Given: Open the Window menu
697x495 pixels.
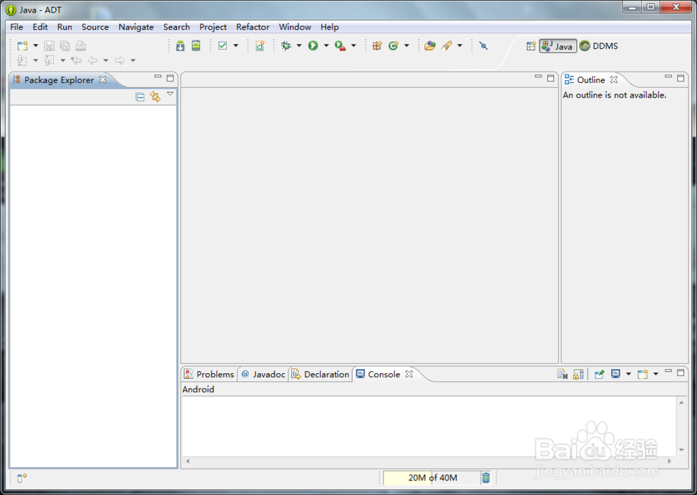Looking at the screenshot, I should click(x=295, y=27).
